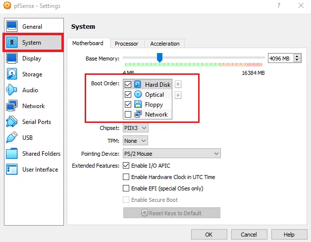Select User Interface in settings list
311x242 pixels.
click(x=34, y=169)
